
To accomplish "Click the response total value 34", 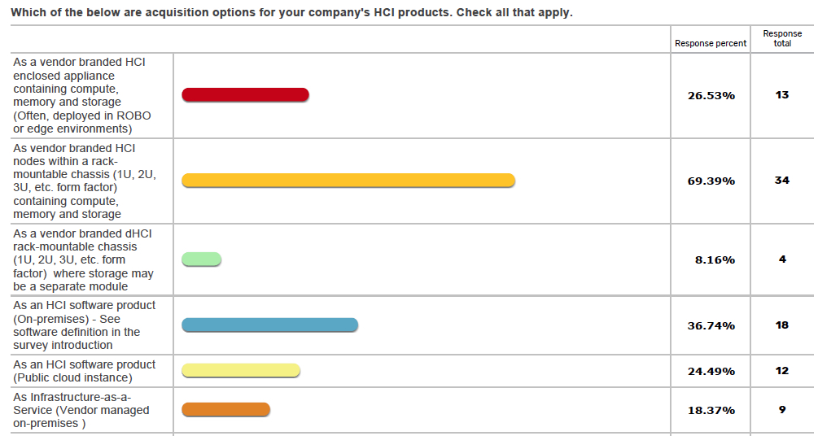I will [782, 181].
